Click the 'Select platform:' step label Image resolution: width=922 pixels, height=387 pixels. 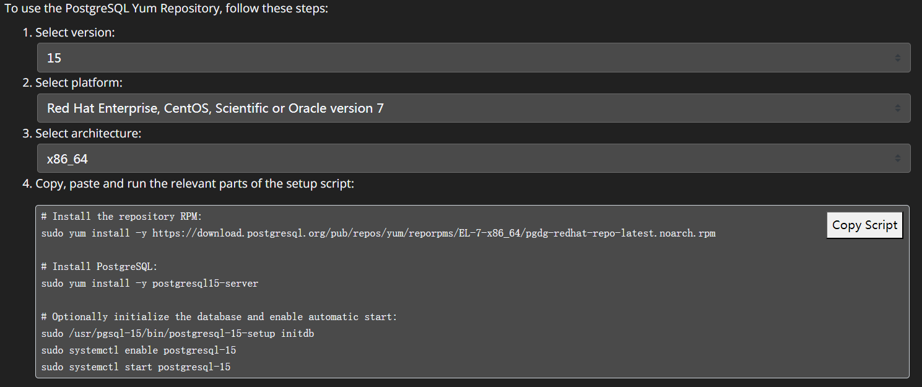click(79, 83)
